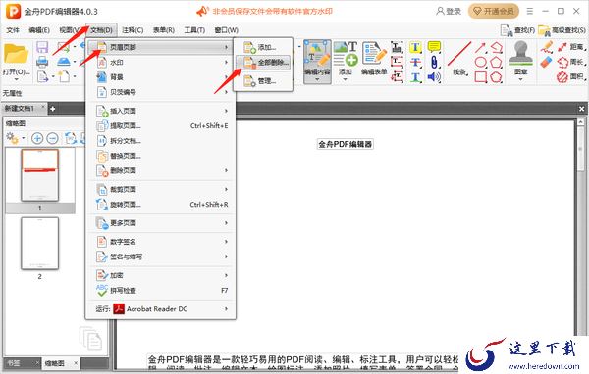
Task: Select 拼写检查 from the document menu
Action: (x=162, y=291)
